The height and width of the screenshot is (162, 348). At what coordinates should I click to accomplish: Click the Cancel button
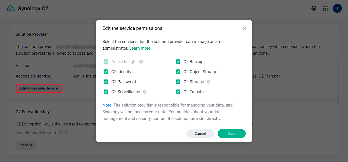click(200, 134)
